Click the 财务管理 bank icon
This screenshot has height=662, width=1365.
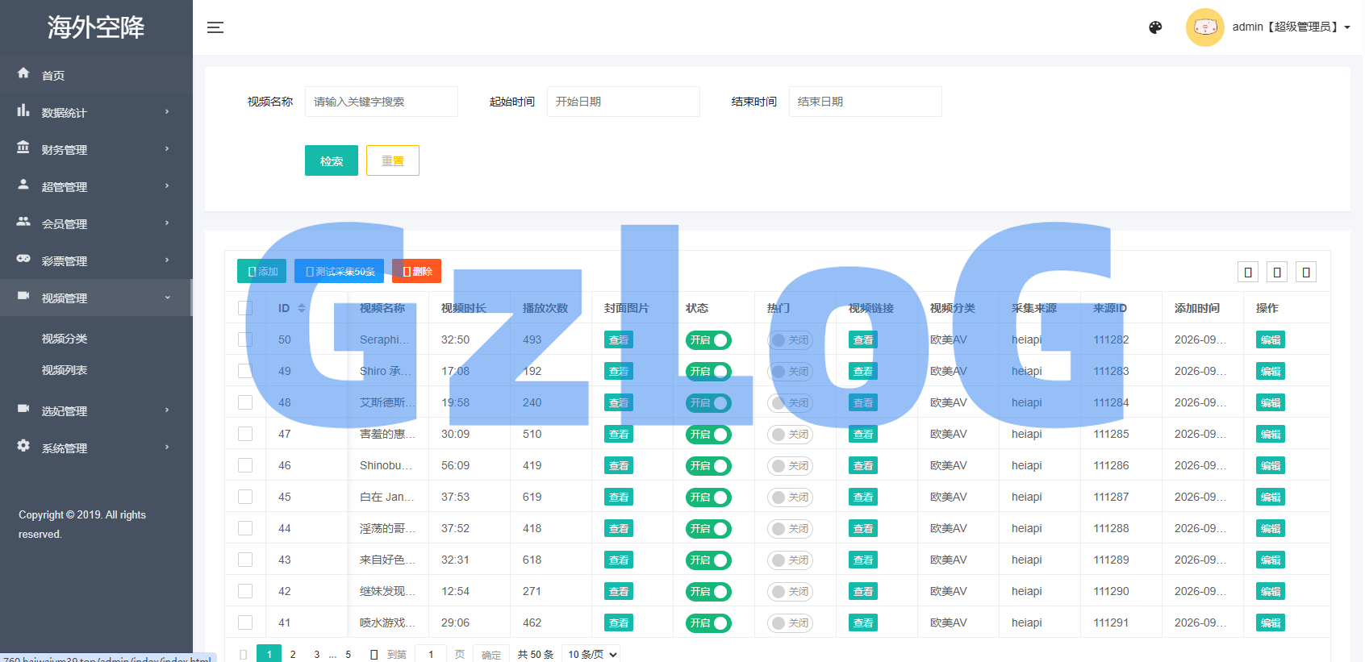(x=23, y=148)
